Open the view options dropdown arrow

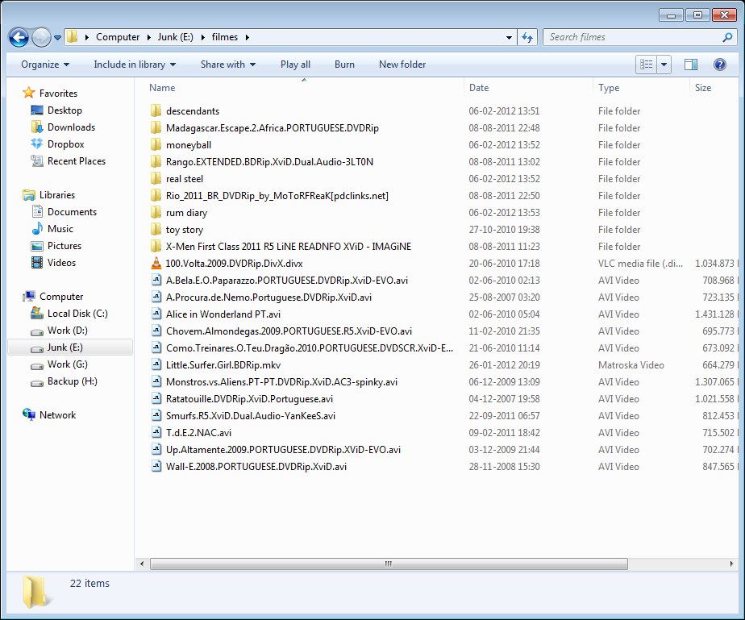pos(664,64)
